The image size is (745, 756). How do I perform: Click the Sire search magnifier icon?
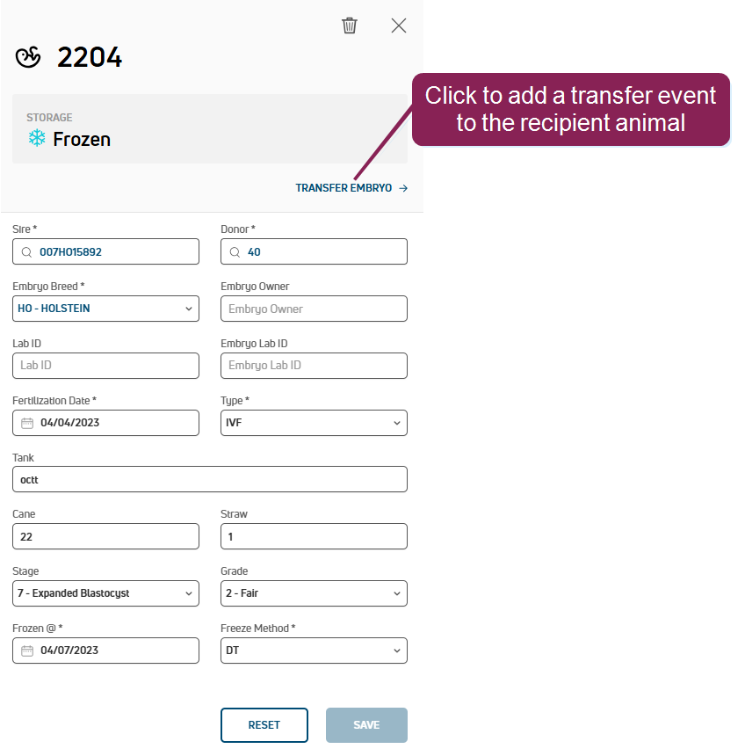pos(26,251)
